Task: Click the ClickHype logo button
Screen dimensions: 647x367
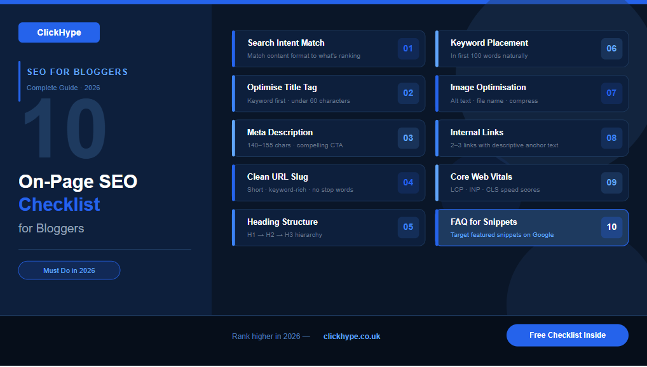Action: 58,32
